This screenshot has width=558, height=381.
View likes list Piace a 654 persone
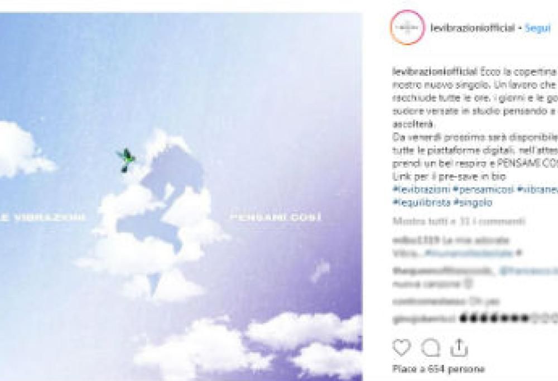tap(439, 369)
